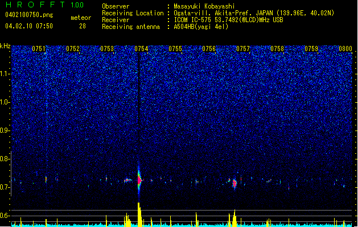
Task: Click the 1.1 kHz axis label
Action: pyautogui.click(x=5, y=74)
